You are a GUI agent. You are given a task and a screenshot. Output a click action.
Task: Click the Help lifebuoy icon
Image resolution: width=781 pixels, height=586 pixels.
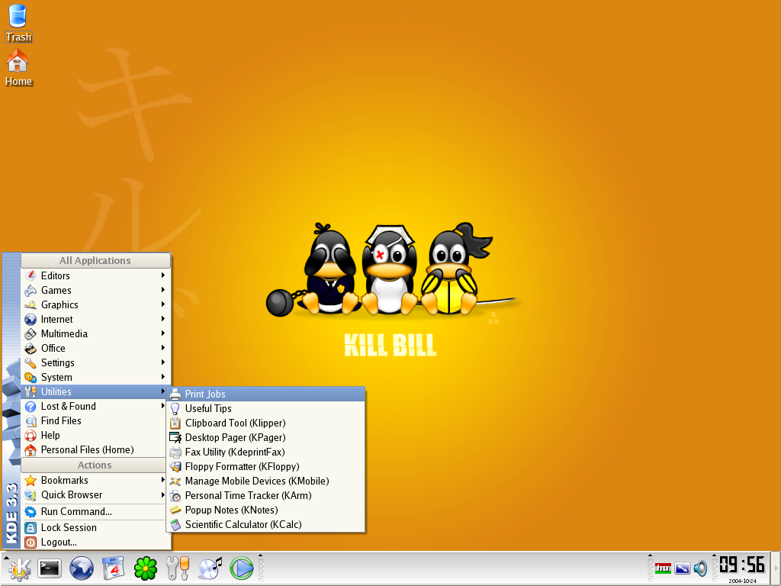click(x=31, y=435)
